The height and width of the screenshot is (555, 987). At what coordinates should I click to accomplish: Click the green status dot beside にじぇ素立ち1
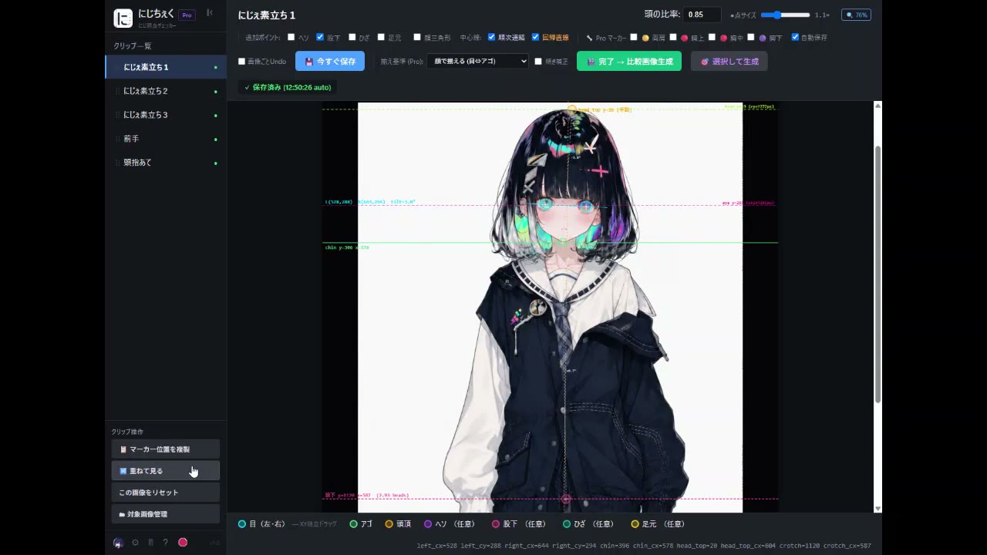pos(215,68)
